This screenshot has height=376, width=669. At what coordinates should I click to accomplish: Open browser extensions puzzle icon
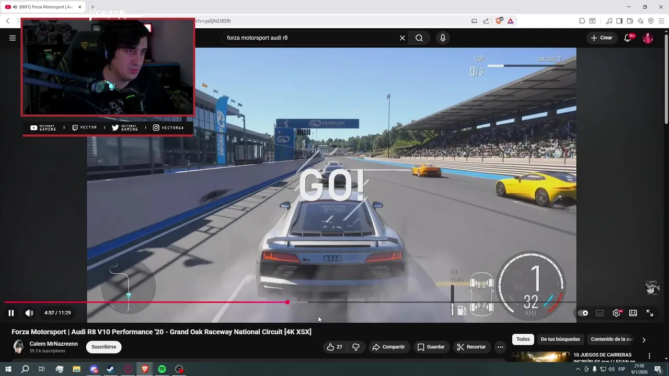click(x=582, y=21)
